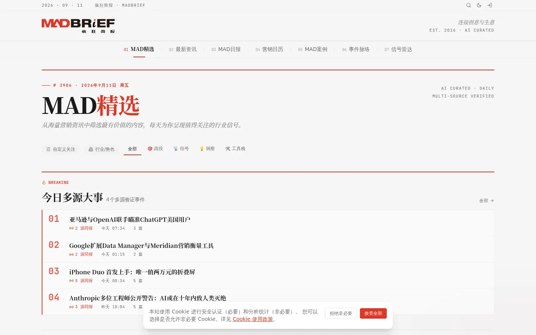The width and height of the screenshot is (536, 335).
Task: Click the 自定义关注 filter button
Action: [x=61, y=149]
